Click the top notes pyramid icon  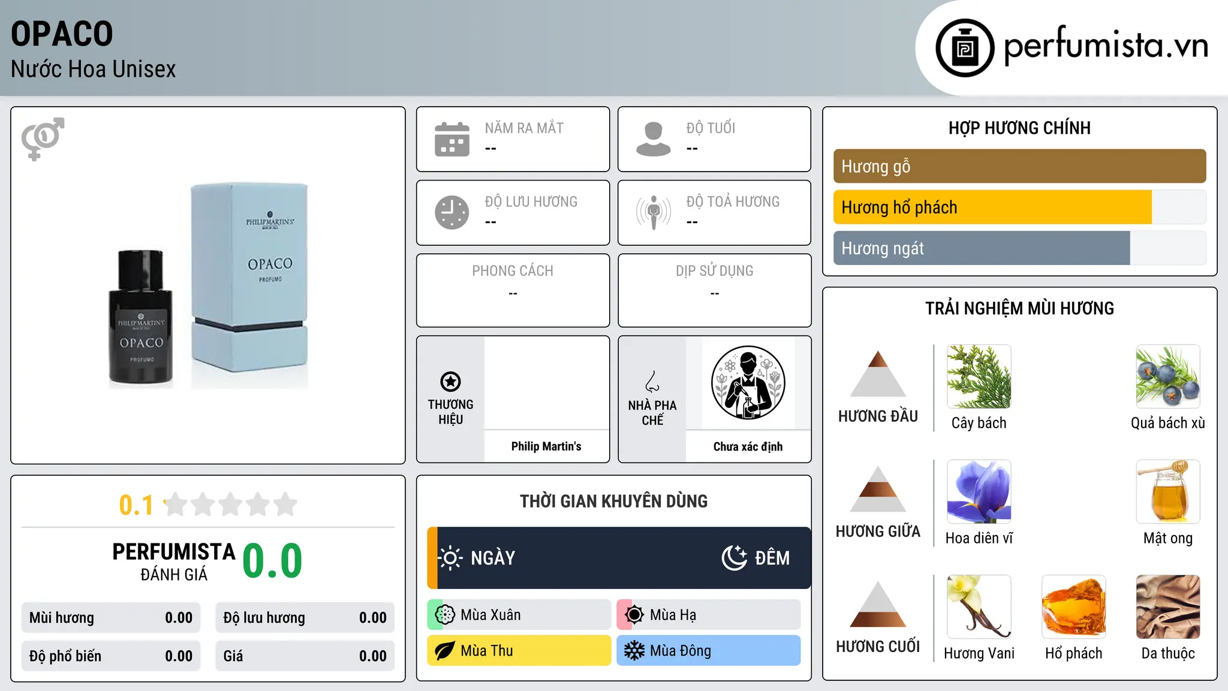878,374
